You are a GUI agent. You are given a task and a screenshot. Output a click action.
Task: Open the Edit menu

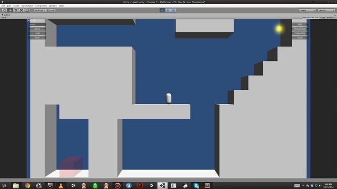tap(9, 6)
